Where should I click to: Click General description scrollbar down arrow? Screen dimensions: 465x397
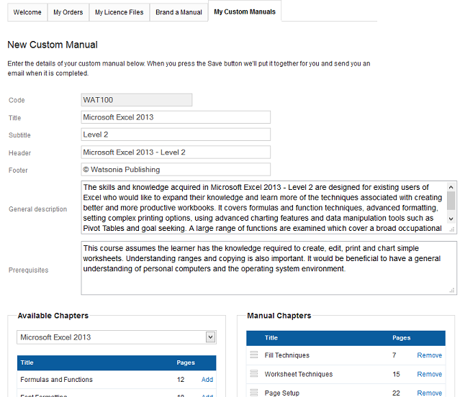(x=451, y=219)
